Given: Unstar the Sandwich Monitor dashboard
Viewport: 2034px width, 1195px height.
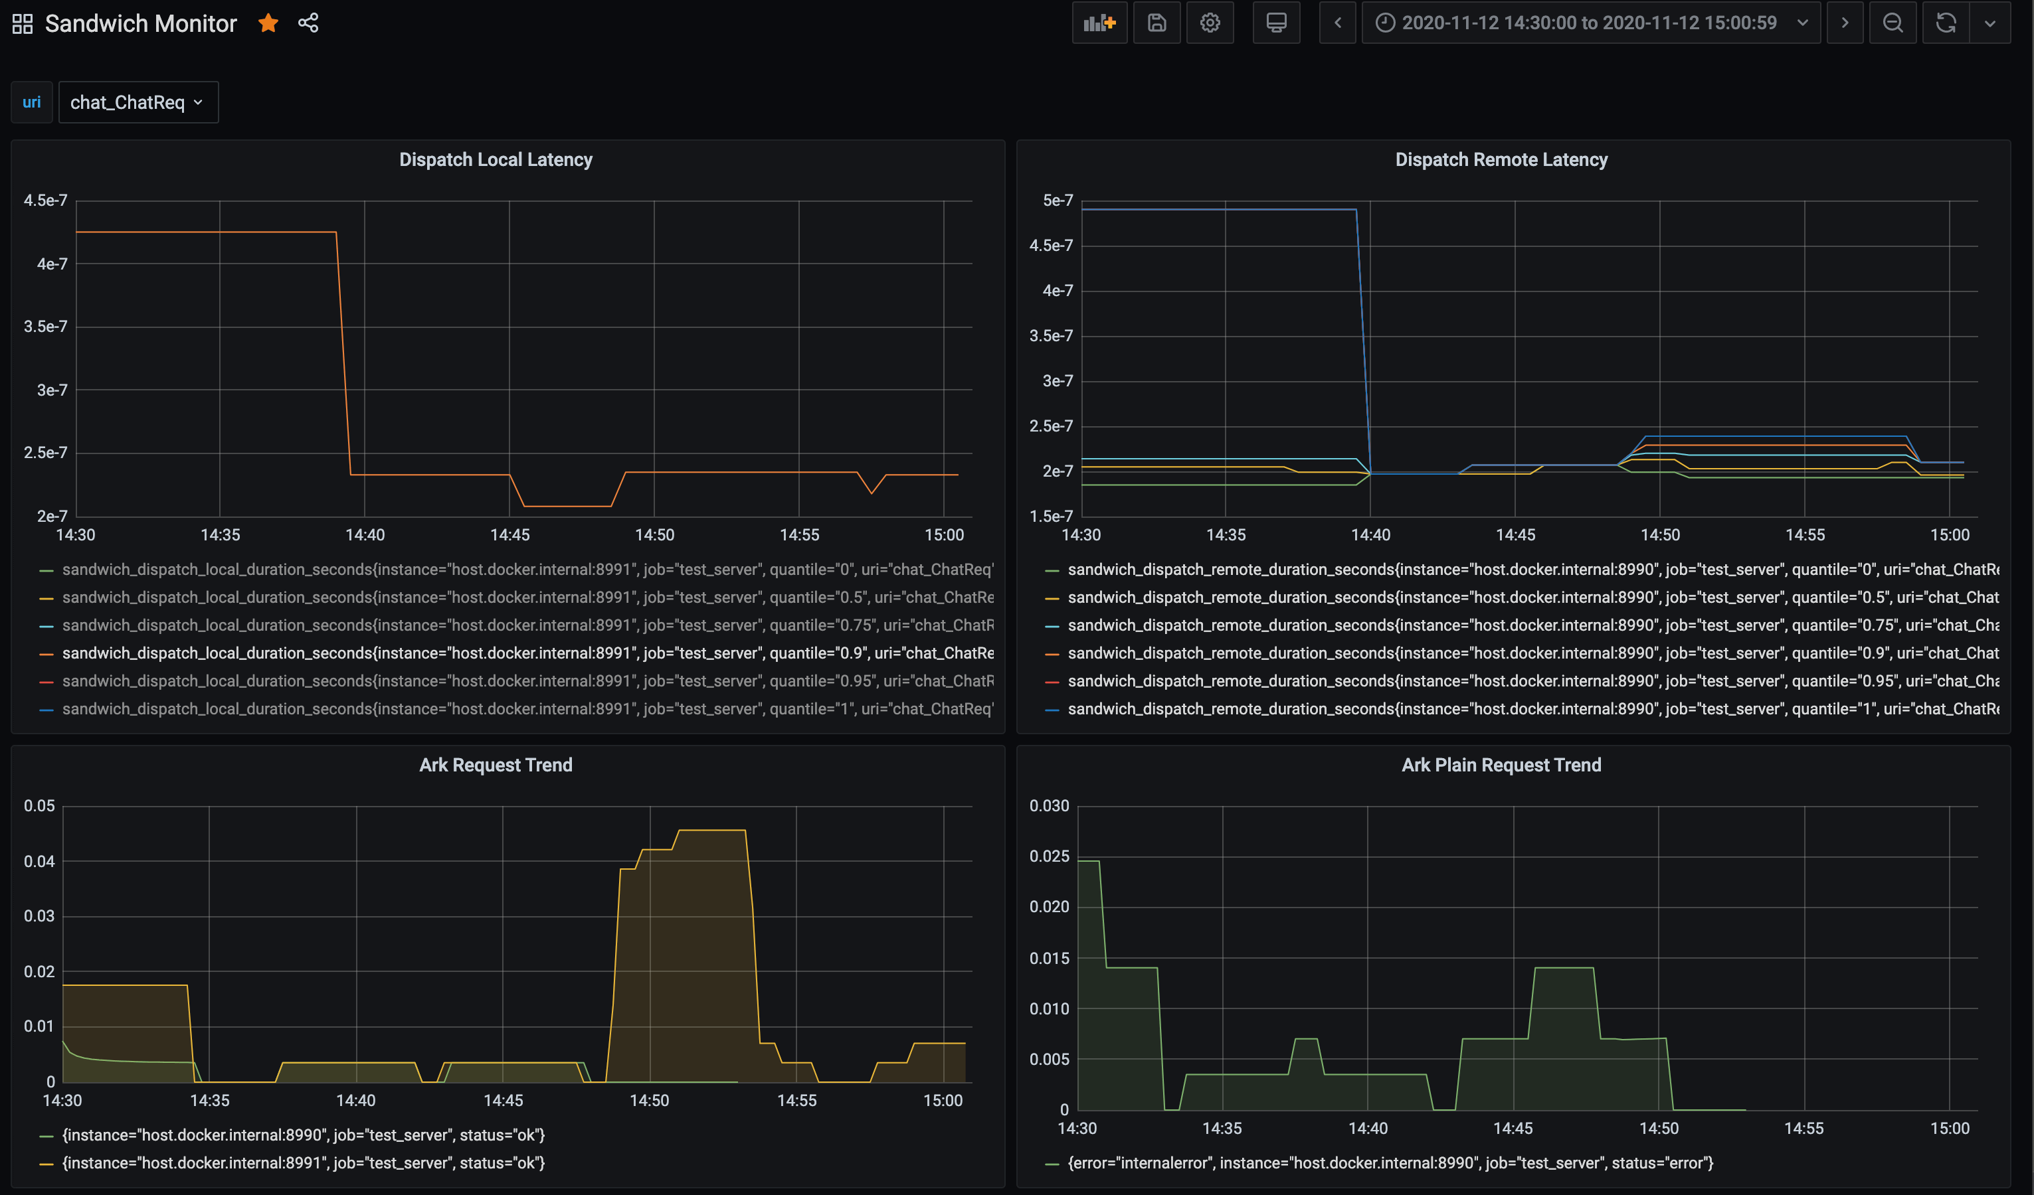Looking at the screenshot, I should pyautogui.click(x=268, y=23).
